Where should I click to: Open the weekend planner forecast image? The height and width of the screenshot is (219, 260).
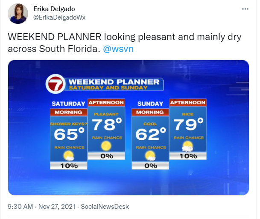coord(129,127)
